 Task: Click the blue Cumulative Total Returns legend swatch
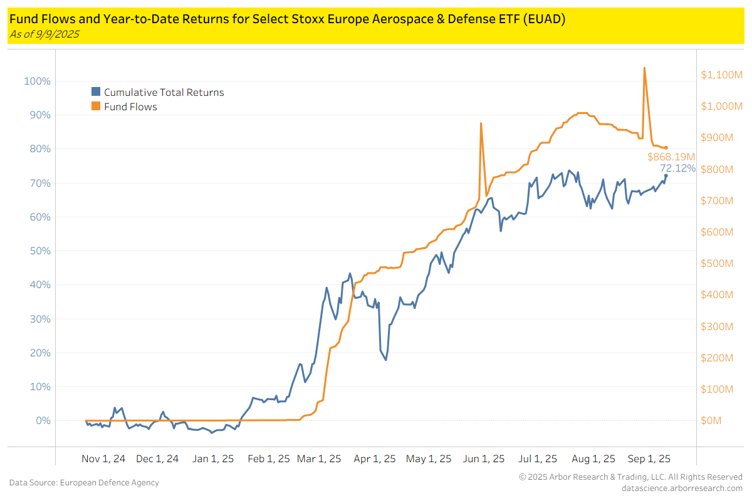point(96,92)
